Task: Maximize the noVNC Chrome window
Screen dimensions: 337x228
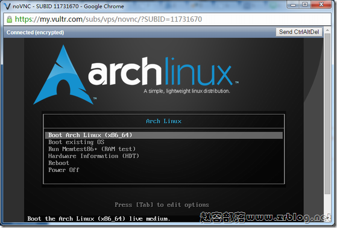Action: 305,4
